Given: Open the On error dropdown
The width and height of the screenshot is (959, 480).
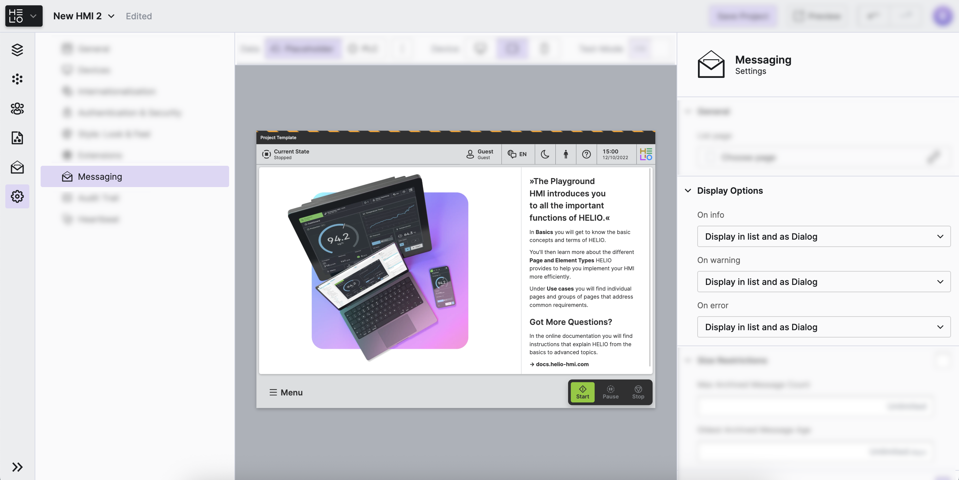Looking at the screenshot, I should 823,327.
